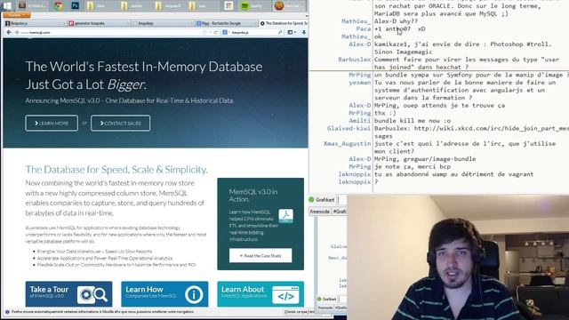
Task: Click the message 'bundle kill me now :o'
Action: click(x=413, y=121)
